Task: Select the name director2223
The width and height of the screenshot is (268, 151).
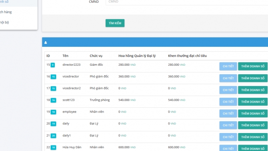Action: [x=72, y=65]
